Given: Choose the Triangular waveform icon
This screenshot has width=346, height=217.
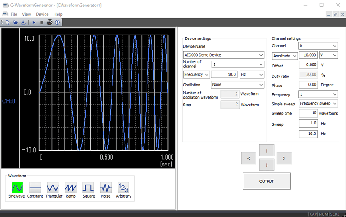Looking at the screenshot, I should click(53, 188).
